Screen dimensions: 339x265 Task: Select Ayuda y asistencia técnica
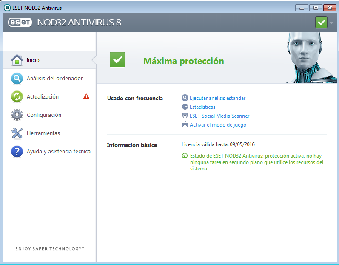pos(58,152)
